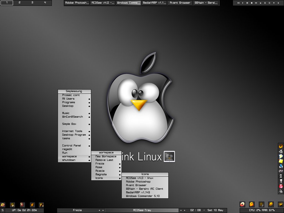Click the bottom-right heart tray icon
The width and height of the screenshot is (284, 213).
(x=281, y=204)
